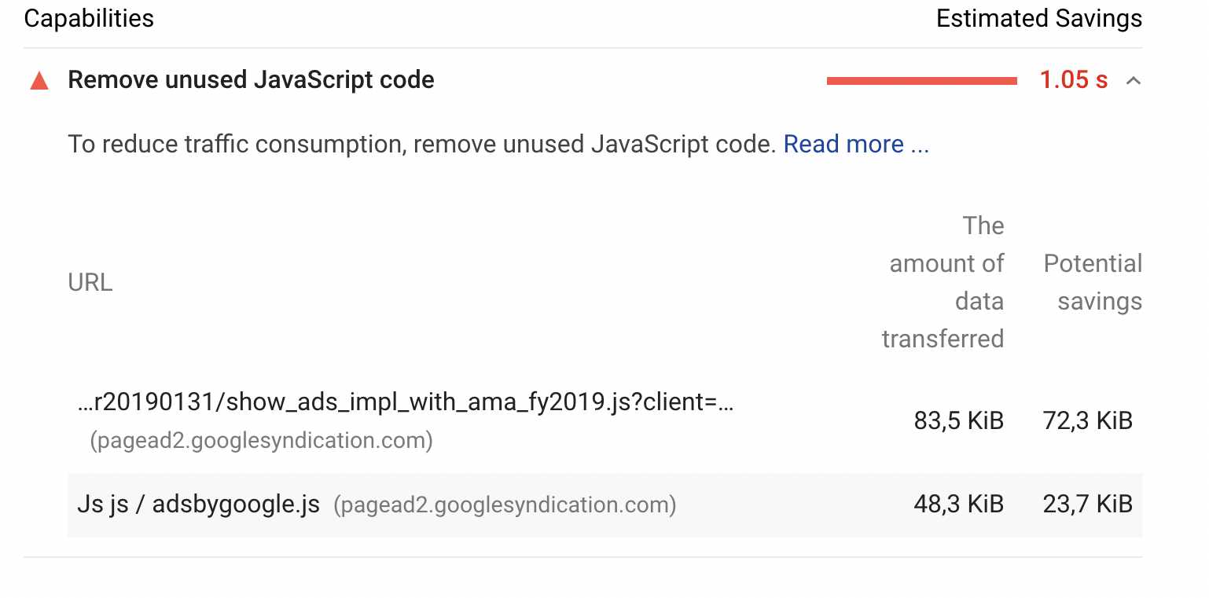Select the 72,3 KiB potential savings value

1087,420
